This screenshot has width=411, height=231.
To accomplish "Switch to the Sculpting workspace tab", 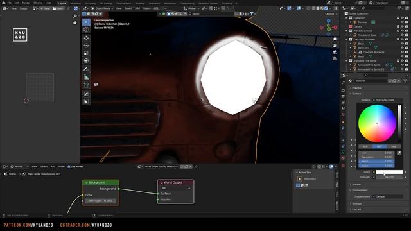I will click(91, 3).
